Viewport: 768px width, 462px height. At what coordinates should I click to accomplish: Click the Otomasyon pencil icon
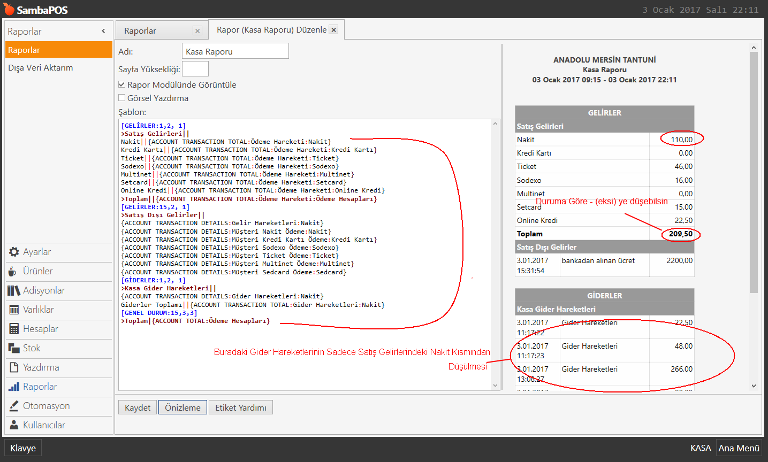click(x=14, y=406)
